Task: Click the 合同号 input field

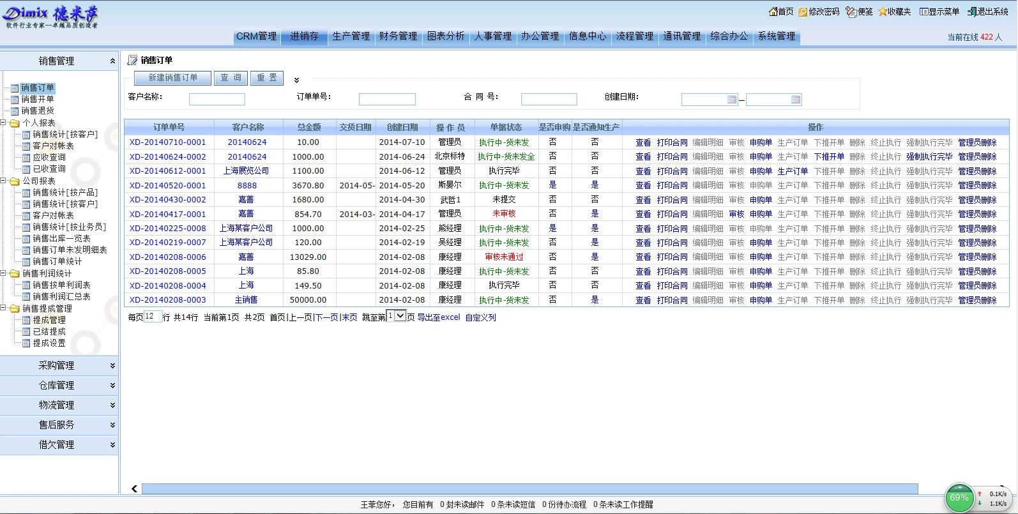Action: click(x=549, y=100)
